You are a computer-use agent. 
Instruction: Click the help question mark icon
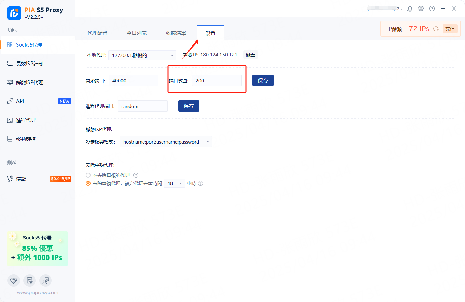pyautogui.click(x=432, y=9)
